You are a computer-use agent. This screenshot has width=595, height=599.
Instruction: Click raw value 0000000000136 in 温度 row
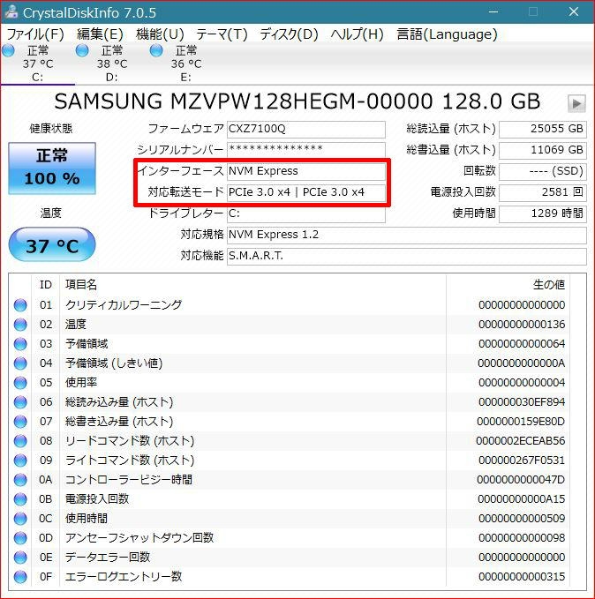[522, 325]
